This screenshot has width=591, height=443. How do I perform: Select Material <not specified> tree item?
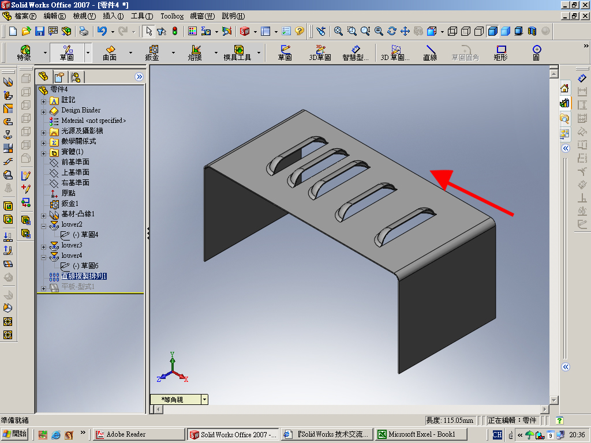tap(93, 121)
